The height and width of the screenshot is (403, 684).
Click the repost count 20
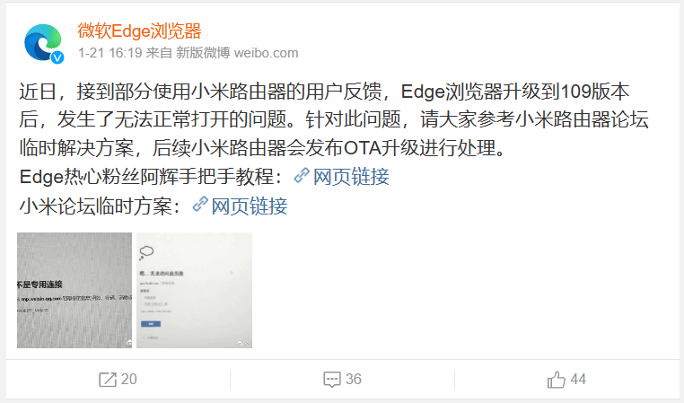click(x=128, y=379)
